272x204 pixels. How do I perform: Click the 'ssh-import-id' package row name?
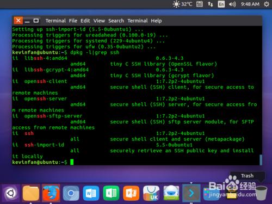[x=44, y=145]
